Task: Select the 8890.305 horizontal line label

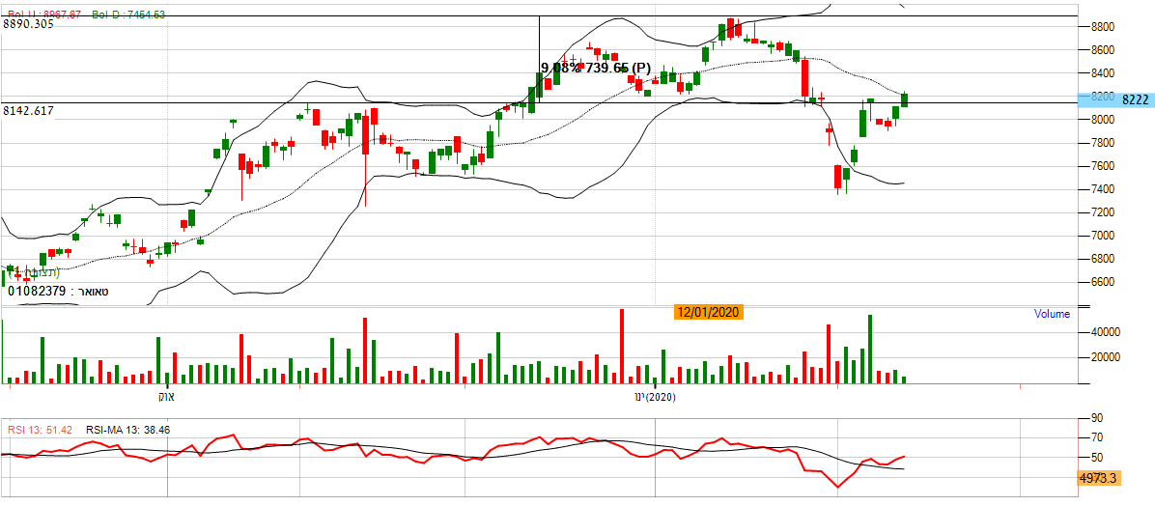Action: (28, 24)
